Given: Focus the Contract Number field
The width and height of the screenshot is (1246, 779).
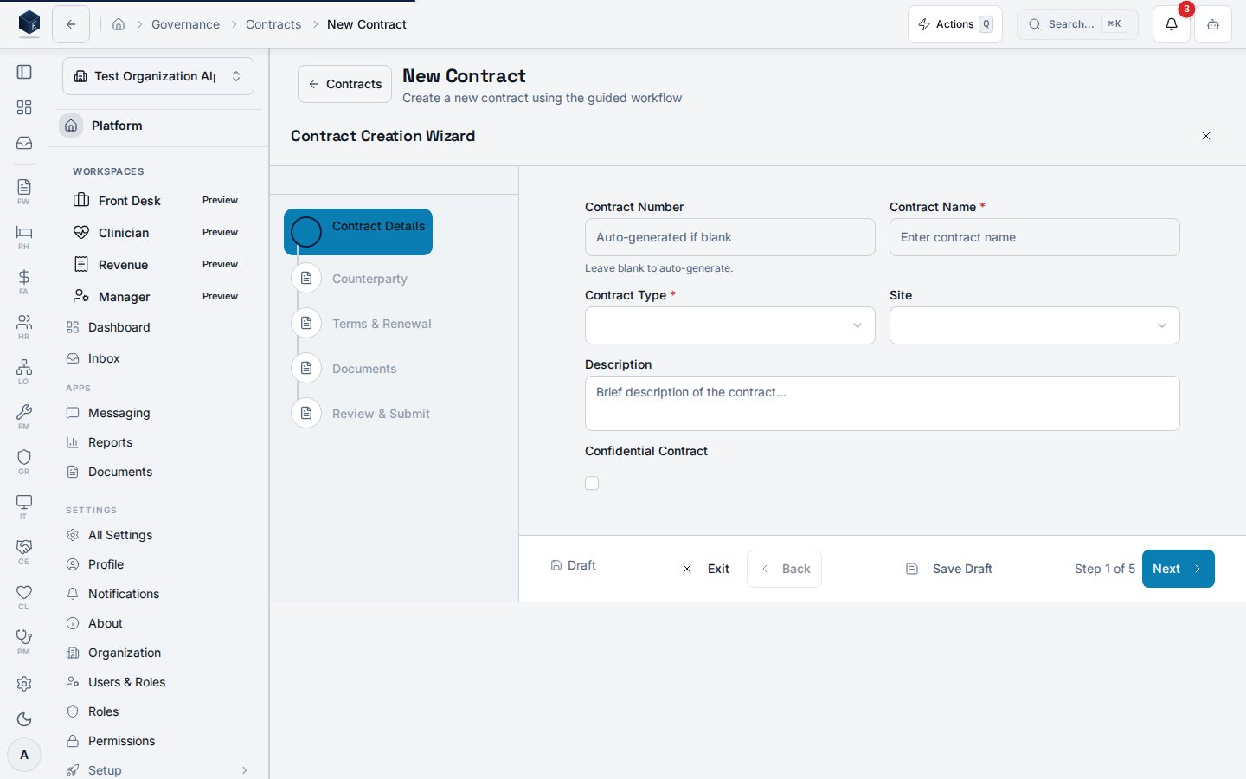Looking at the screenshot, I should pyautogui.click(x=730, y=237).
